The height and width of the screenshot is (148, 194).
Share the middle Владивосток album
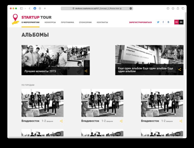point(121,121)
